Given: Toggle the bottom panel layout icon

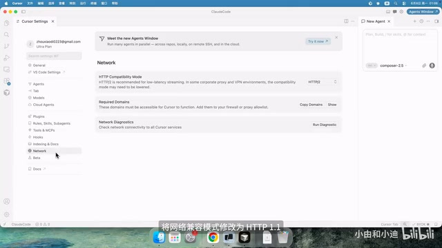Looking at the screenshot, I should pyautogui.click(x=388, y=12).
